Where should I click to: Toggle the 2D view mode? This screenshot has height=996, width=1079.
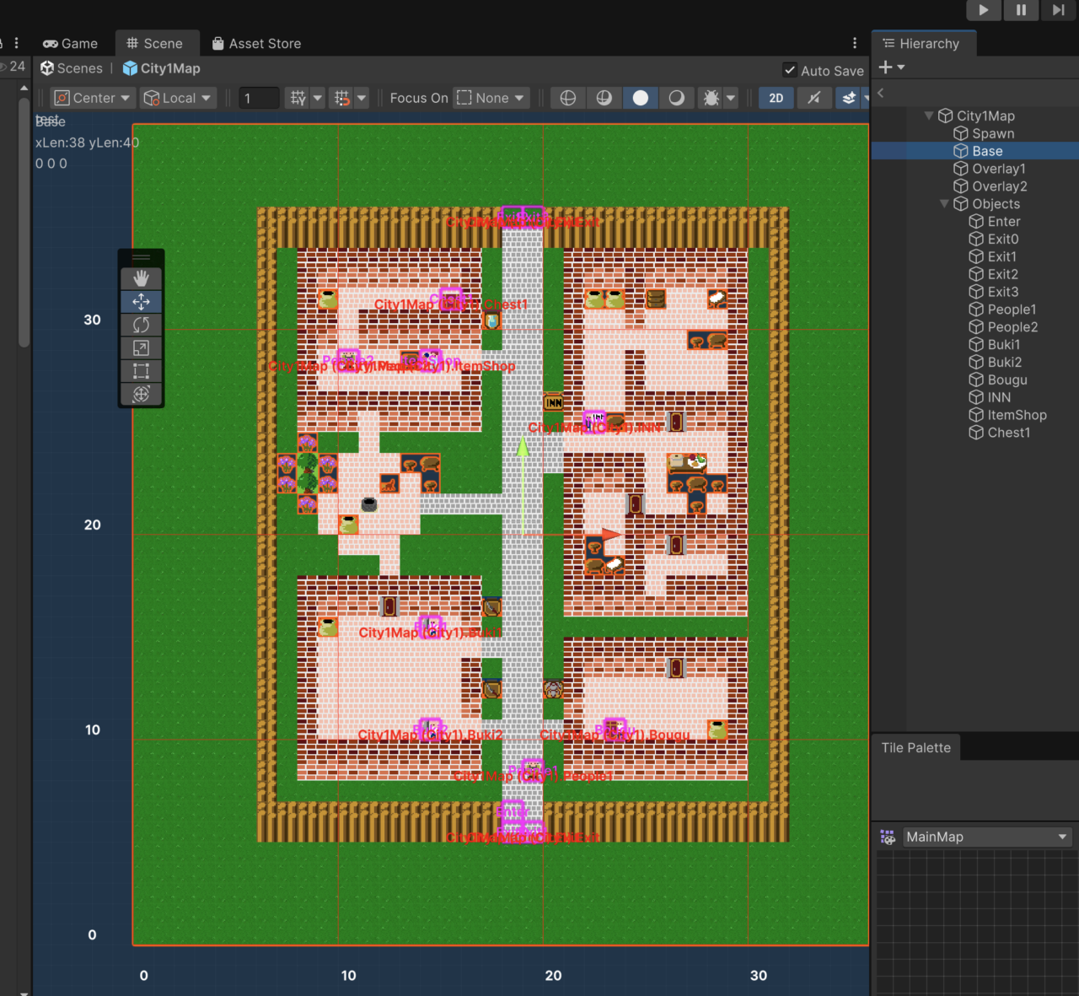[776, 98]
